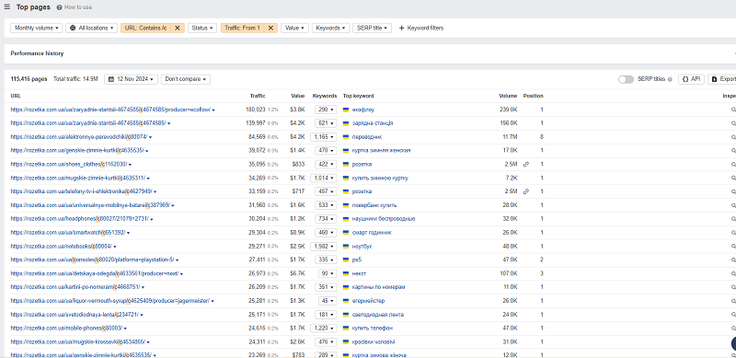Open the kartini-po-nomeram URL link
Viewport: 736px width, 358px height.
tap(75, 287)
